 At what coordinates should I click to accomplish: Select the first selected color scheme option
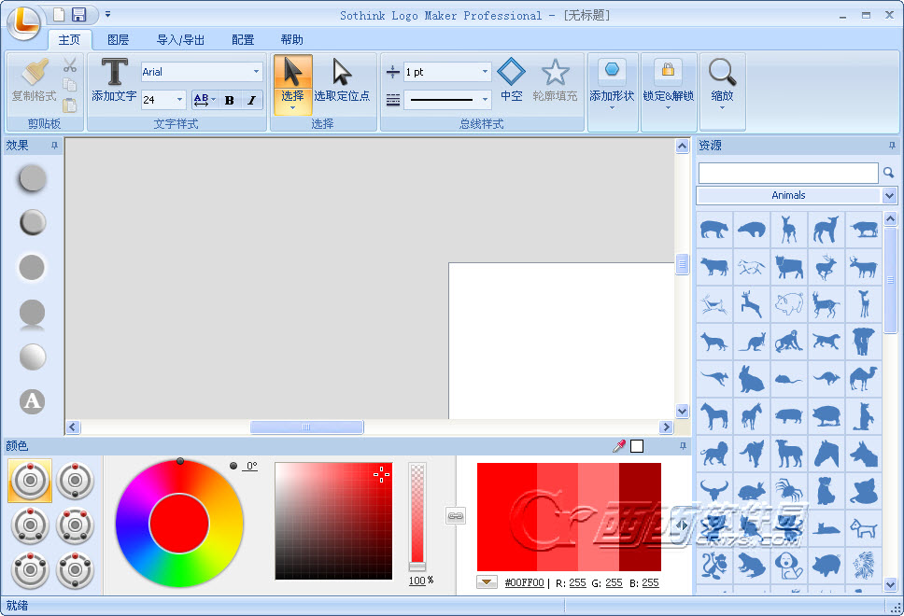[30, 481]
